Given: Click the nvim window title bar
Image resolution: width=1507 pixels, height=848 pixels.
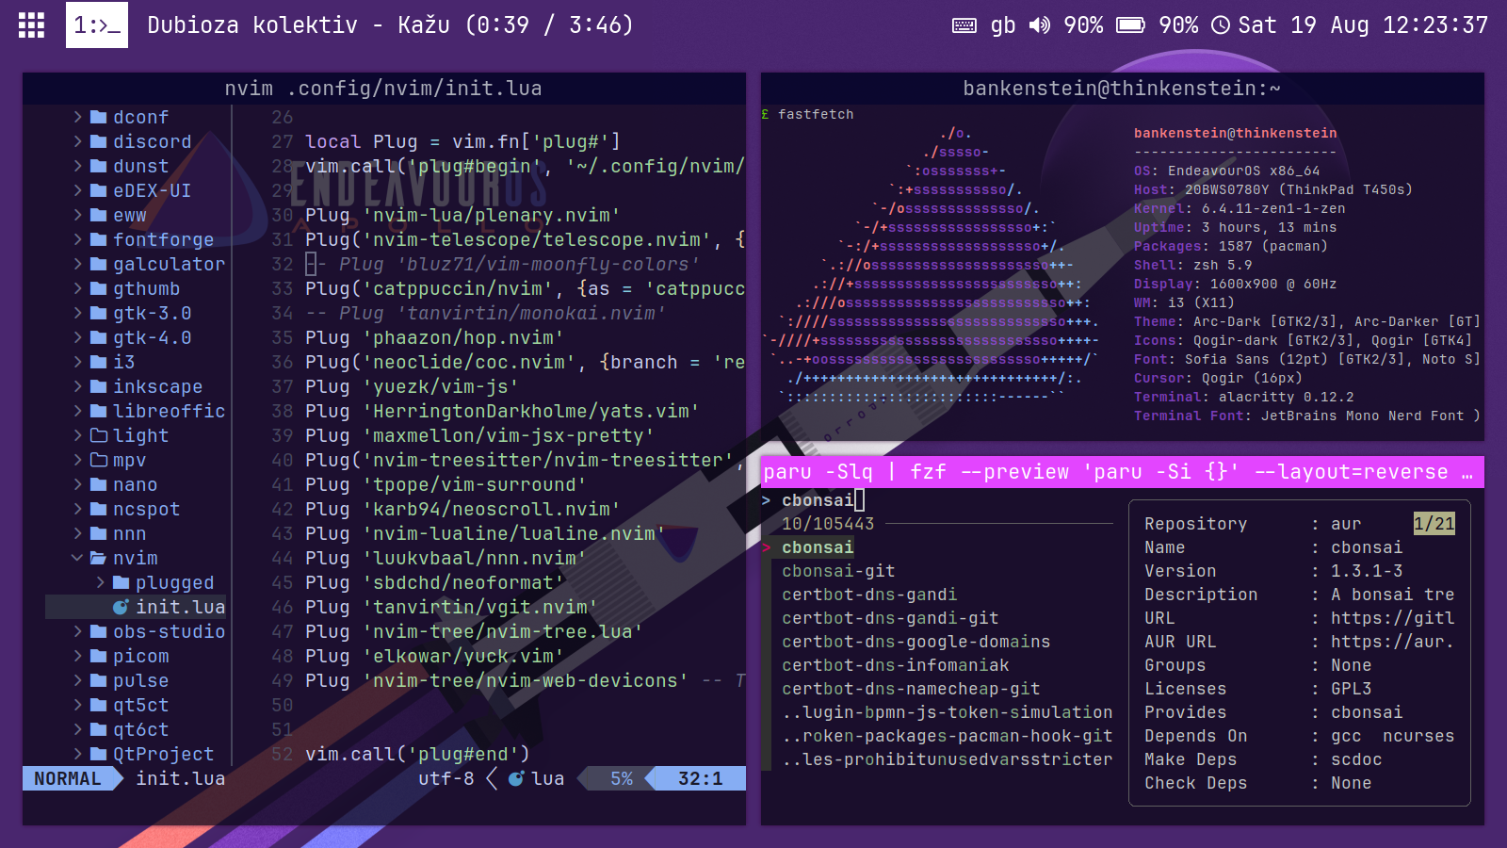Looking at the screenshot, I should [384, 89].
